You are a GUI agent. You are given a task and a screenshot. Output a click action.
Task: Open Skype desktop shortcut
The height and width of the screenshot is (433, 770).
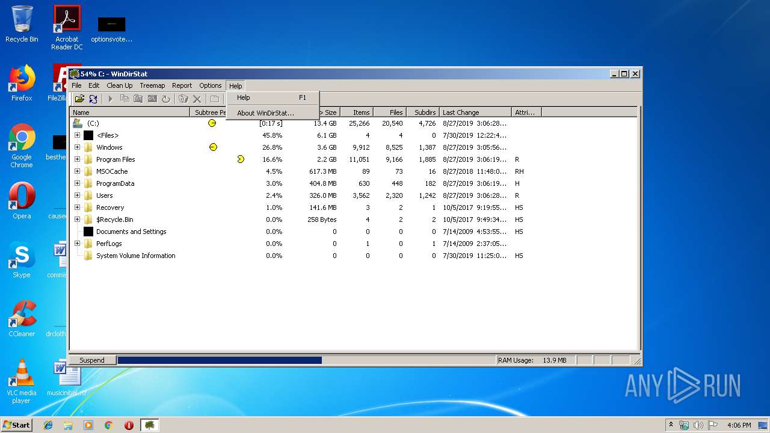click(x=22, y=260)
